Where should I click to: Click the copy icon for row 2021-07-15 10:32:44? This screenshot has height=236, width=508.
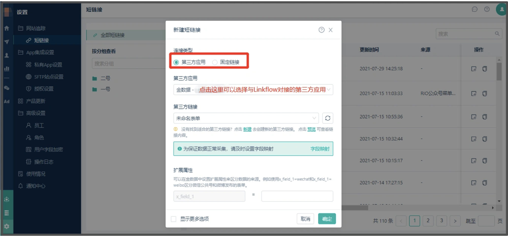[x=485, y=139]
